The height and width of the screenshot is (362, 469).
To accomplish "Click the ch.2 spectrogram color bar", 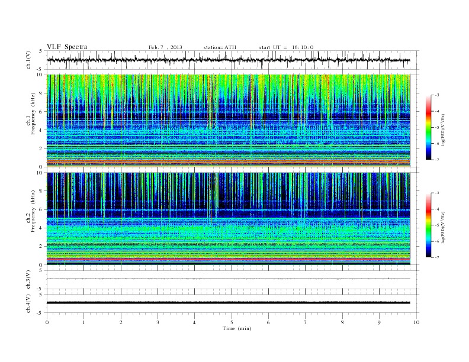I will [429, 225].
